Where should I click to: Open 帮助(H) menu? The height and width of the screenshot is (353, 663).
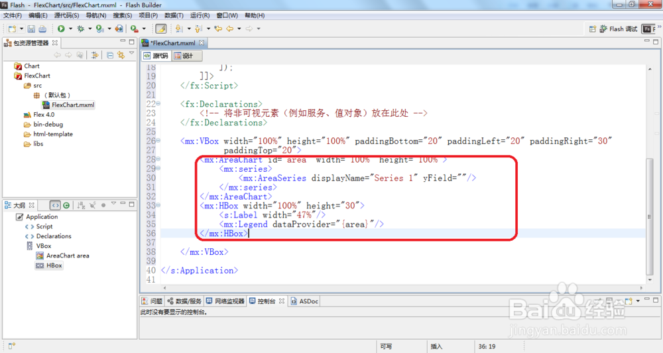tap(255, 15)
